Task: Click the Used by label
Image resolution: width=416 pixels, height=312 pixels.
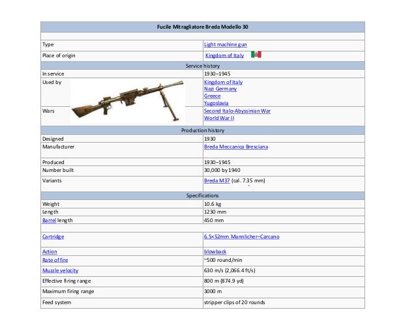Action: tap(52, 82)
